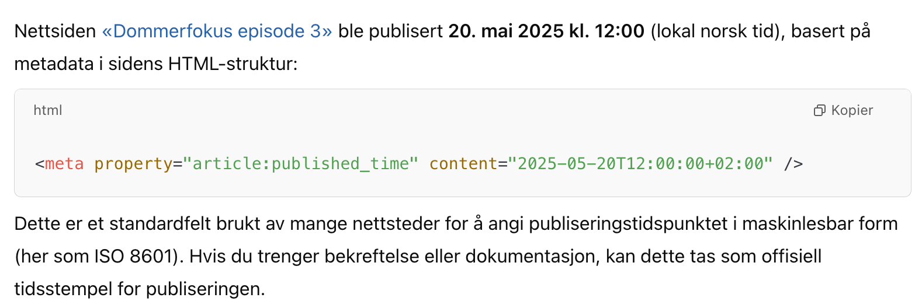Click the property attribute in code
922x308 pixels.
pos(133,164)
